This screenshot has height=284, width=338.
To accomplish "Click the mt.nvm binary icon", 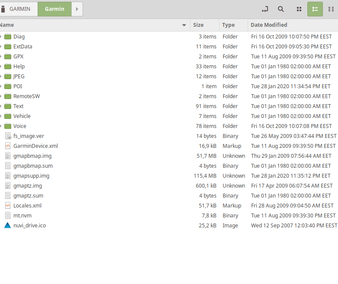I will tap(8, 215).
